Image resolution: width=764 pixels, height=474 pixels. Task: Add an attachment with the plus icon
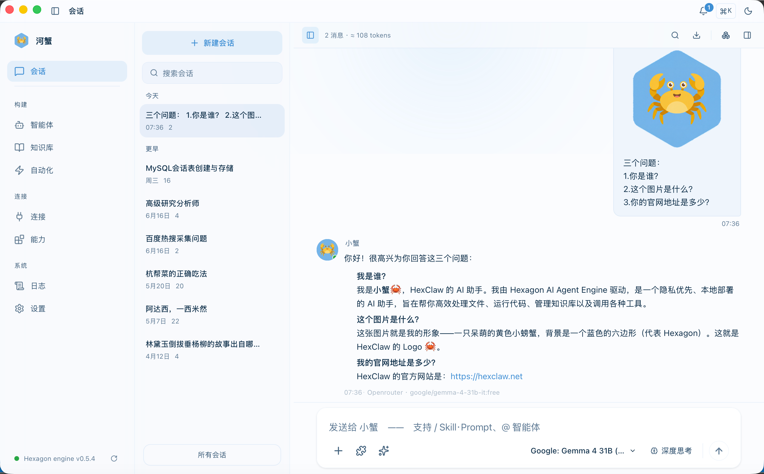pyautogui.click(x=338, y=451)
